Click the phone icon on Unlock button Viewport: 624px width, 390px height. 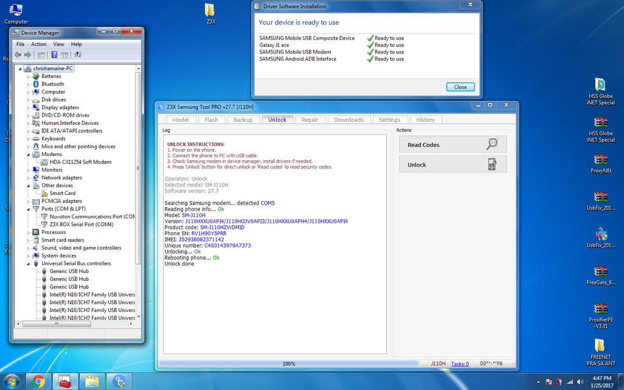click(x=492, y=165)
